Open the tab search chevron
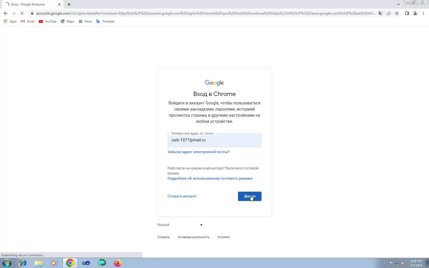Viewport: 429px width, 268px height. tap(398, 4)
